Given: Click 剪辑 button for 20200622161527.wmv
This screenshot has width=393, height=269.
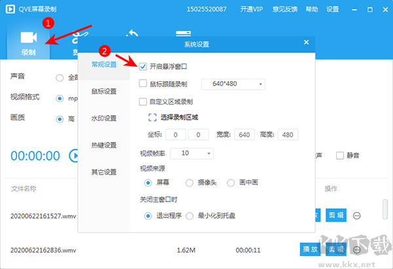Looking at the screenshot, I should click(335, 215).
